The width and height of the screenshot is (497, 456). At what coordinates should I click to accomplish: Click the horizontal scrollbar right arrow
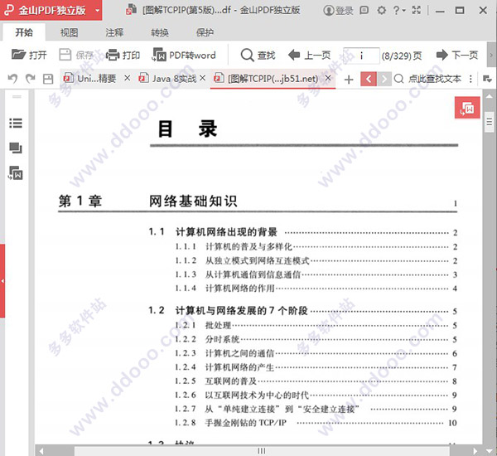point(475,451)
